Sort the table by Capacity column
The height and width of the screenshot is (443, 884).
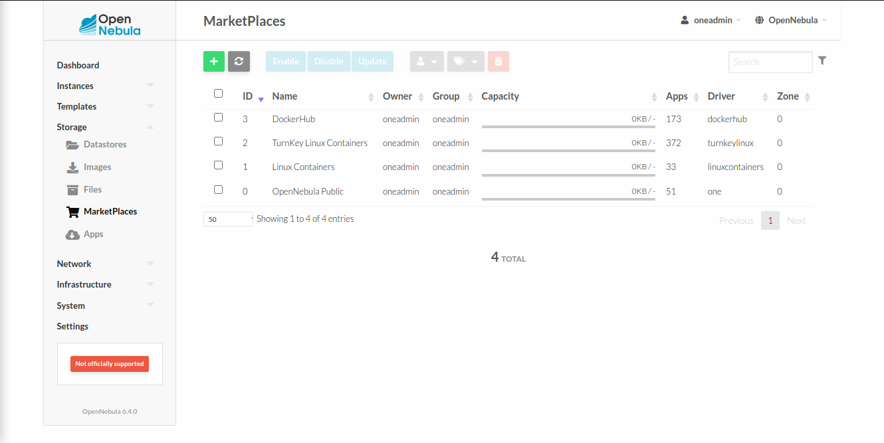click(x=569, y=96)
